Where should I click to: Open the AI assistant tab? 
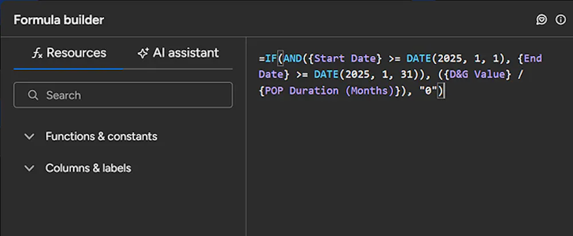click(x=178, y=53)
